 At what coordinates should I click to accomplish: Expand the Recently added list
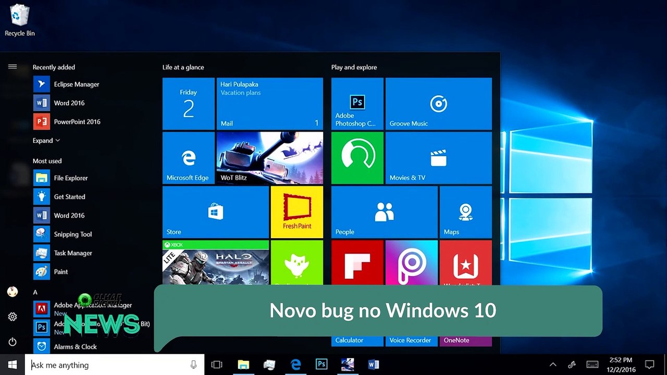(x=46, y=141)
